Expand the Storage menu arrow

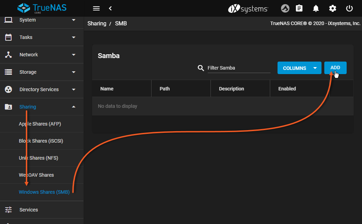coord(74,72)
